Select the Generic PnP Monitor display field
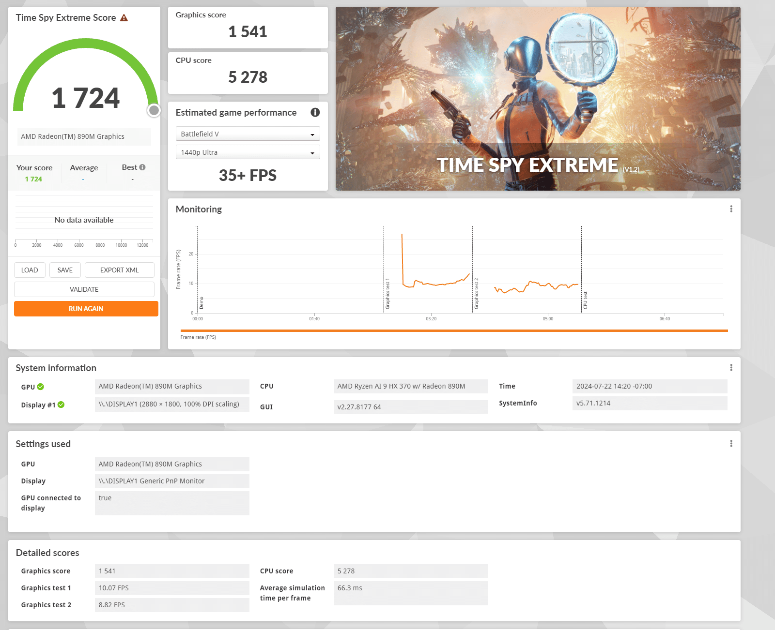775x630 pixels. [172, 481]
